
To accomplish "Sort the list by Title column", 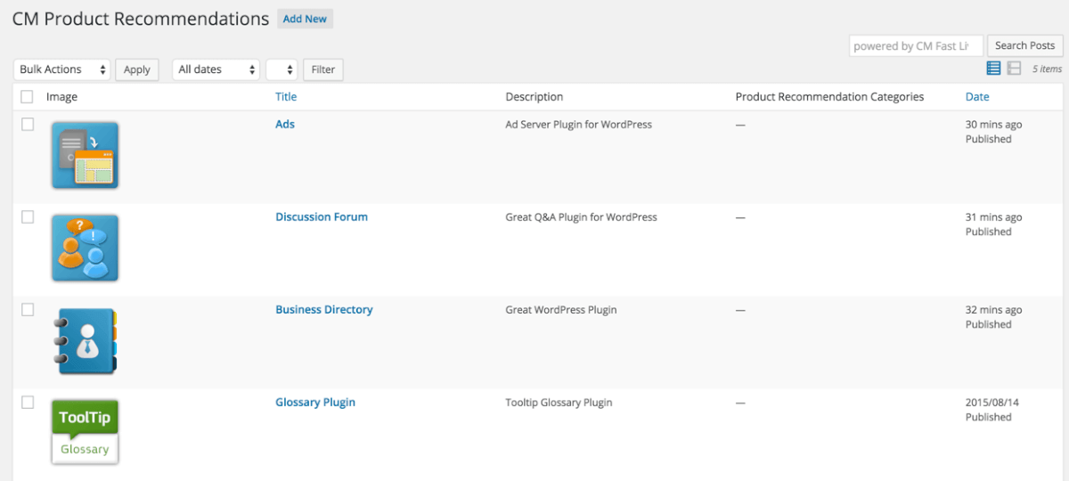I will pyautogui.click(x=286, y=97).
